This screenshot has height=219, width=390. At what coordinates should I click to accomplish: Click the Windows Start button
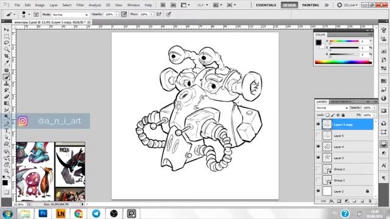click(7, 214)
